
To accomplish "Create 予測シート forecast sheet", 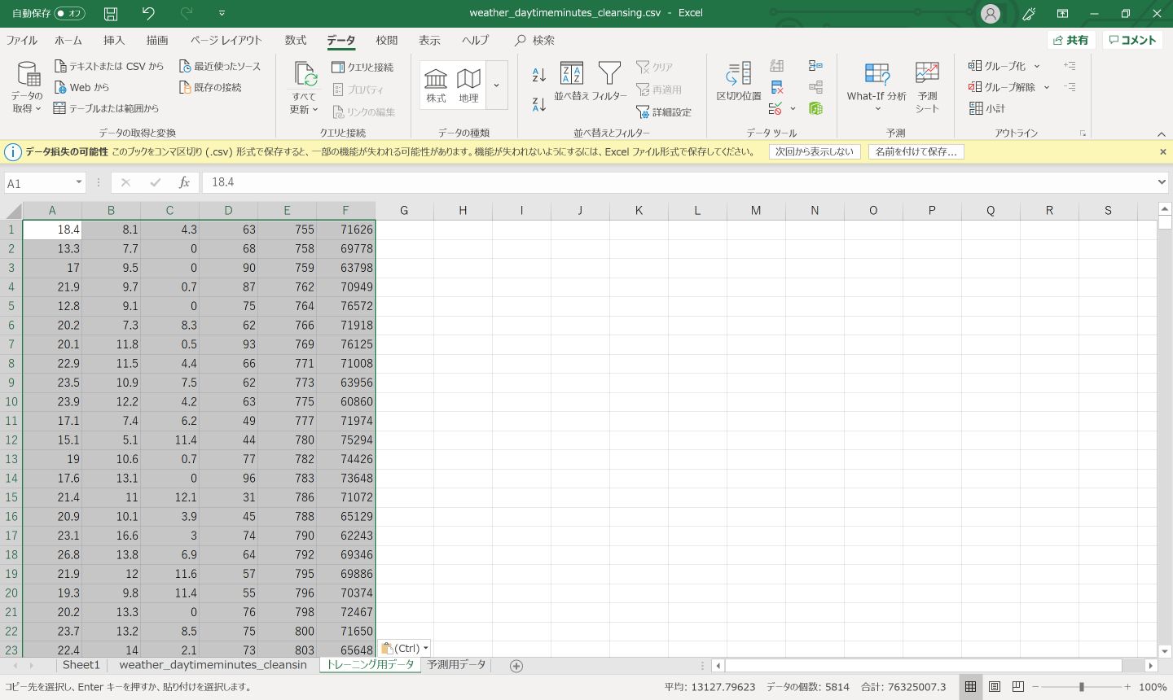I will (x=927, y=88).
